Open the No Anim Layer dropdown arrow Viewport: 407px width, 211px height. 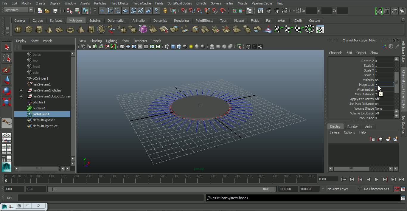pyautogui.click(x=323, y=189)
